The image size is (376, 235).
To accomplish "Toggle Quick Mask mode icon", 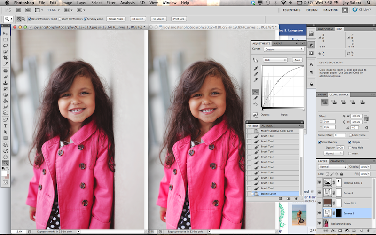I will tap(5, 182).
